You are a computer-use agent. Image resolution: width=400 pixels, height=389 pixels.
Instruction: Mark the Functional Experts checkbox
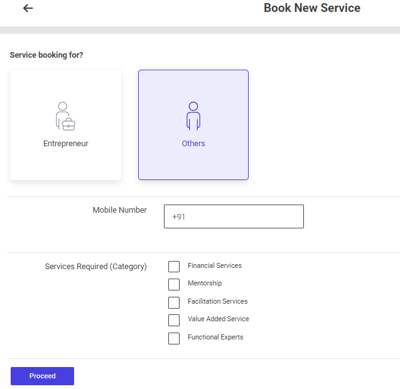[x=174, y=338]
